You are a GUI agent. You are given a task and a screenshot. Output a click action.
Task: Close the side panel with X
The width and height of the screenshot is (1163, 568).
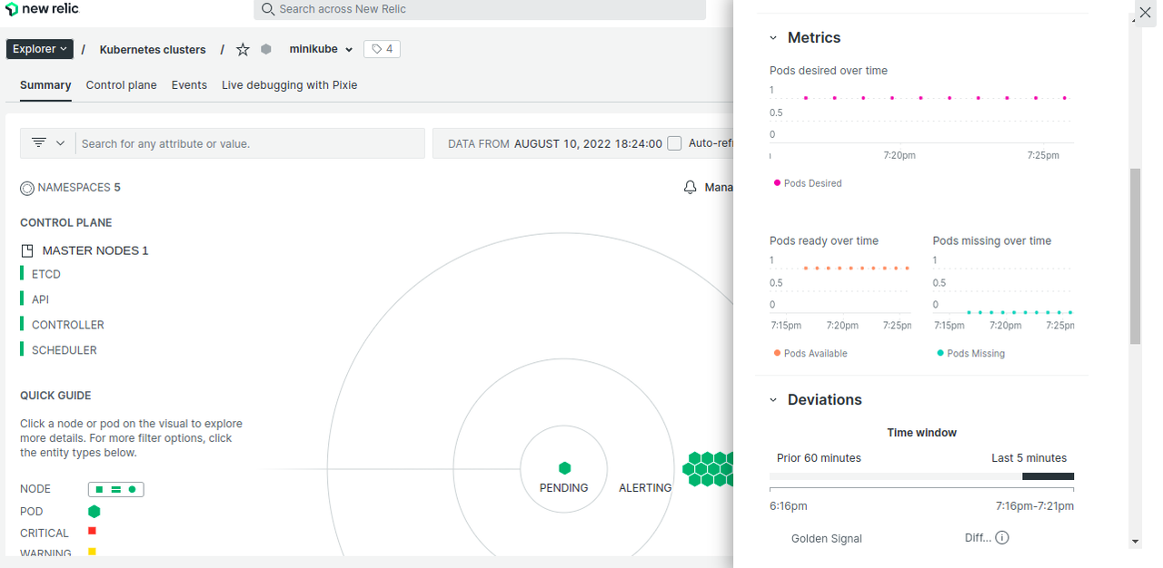click(x=1146, y=13)
